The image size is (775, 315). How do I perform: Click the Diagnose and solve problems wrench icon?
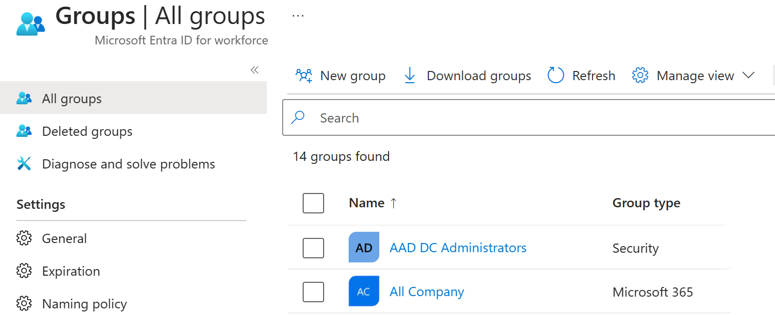24,163
